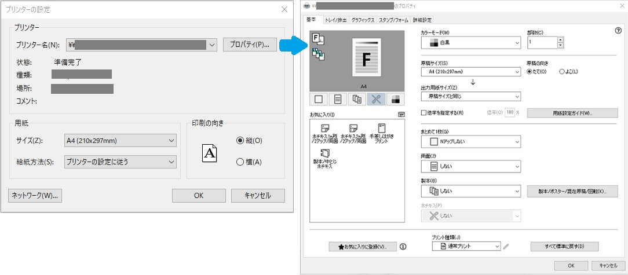Open the help question mark icon

coord(618,31)
